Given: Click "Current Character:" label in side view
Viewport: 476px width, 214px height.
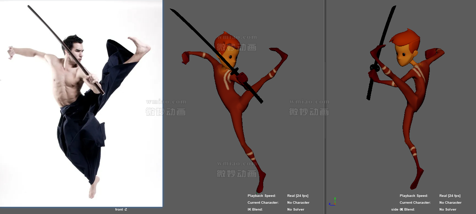Looking at the screenshot, I should (x=415, y=203).
